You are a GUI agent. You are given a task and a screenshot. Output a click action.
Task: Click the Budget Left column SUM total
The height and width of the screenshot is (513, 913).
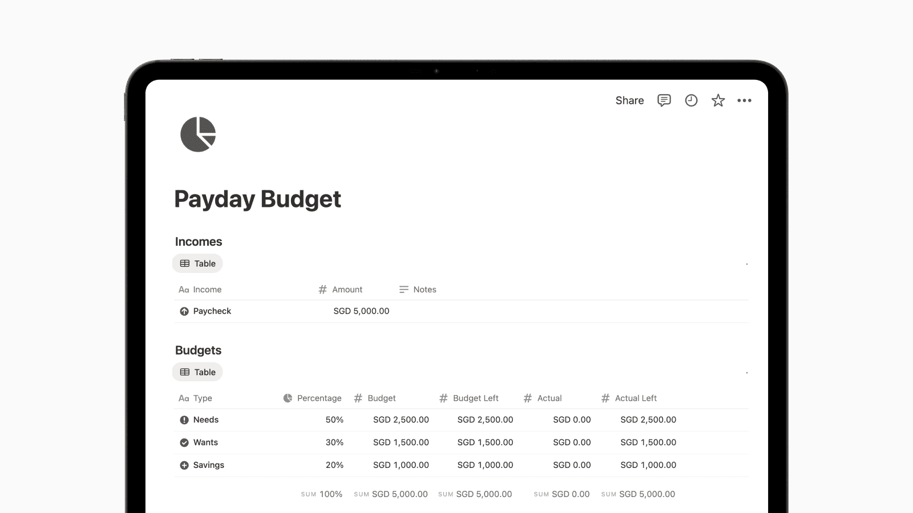475,494
